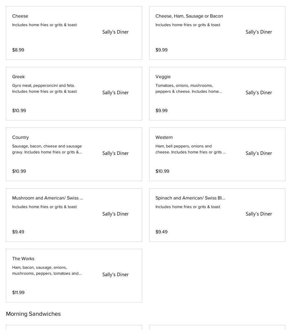287x330 pixels.
Task: Open The Works item title
Action: point(23,259)
